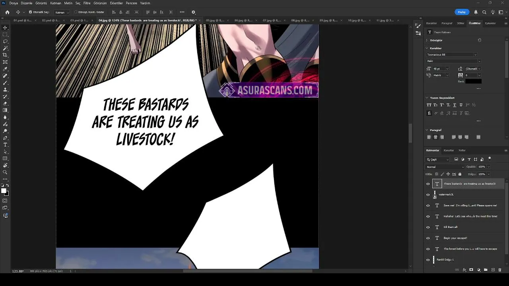Delete the selected layer
Viewport: 509px width, 286px height.
500,270
